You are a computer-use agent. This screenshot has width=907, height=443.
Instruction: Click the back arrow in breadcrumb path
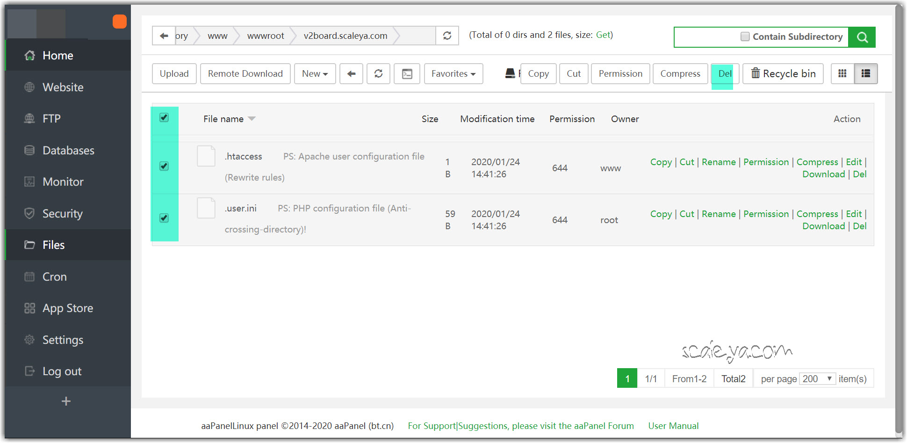(x=164, y=36)
